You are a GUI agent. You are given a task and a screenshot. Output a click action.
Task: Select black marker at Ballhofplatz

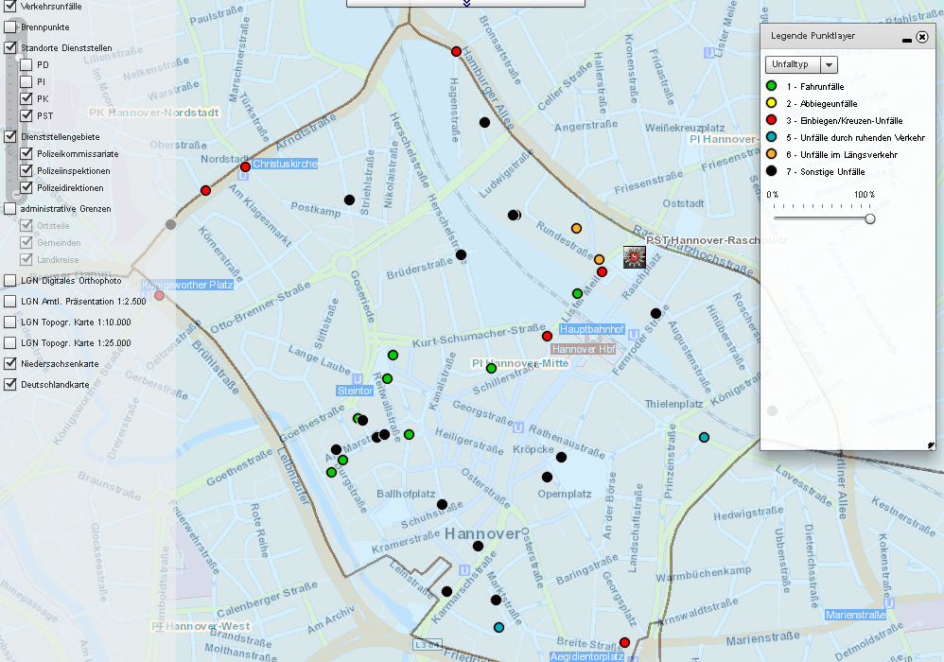(x=442, y=504)
